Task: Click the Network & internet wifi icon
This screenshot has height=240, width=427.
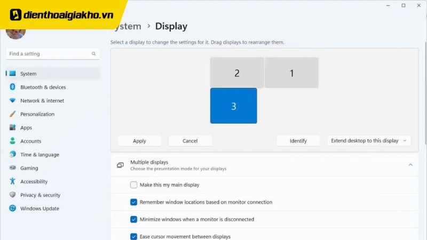Action: pos(12,100)
